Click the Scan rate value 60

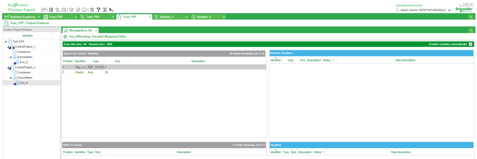pos(85,44)
